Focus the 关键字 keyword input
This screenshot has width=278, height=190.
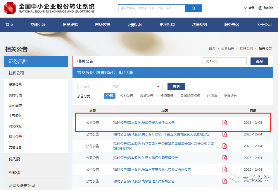(91, 86)
